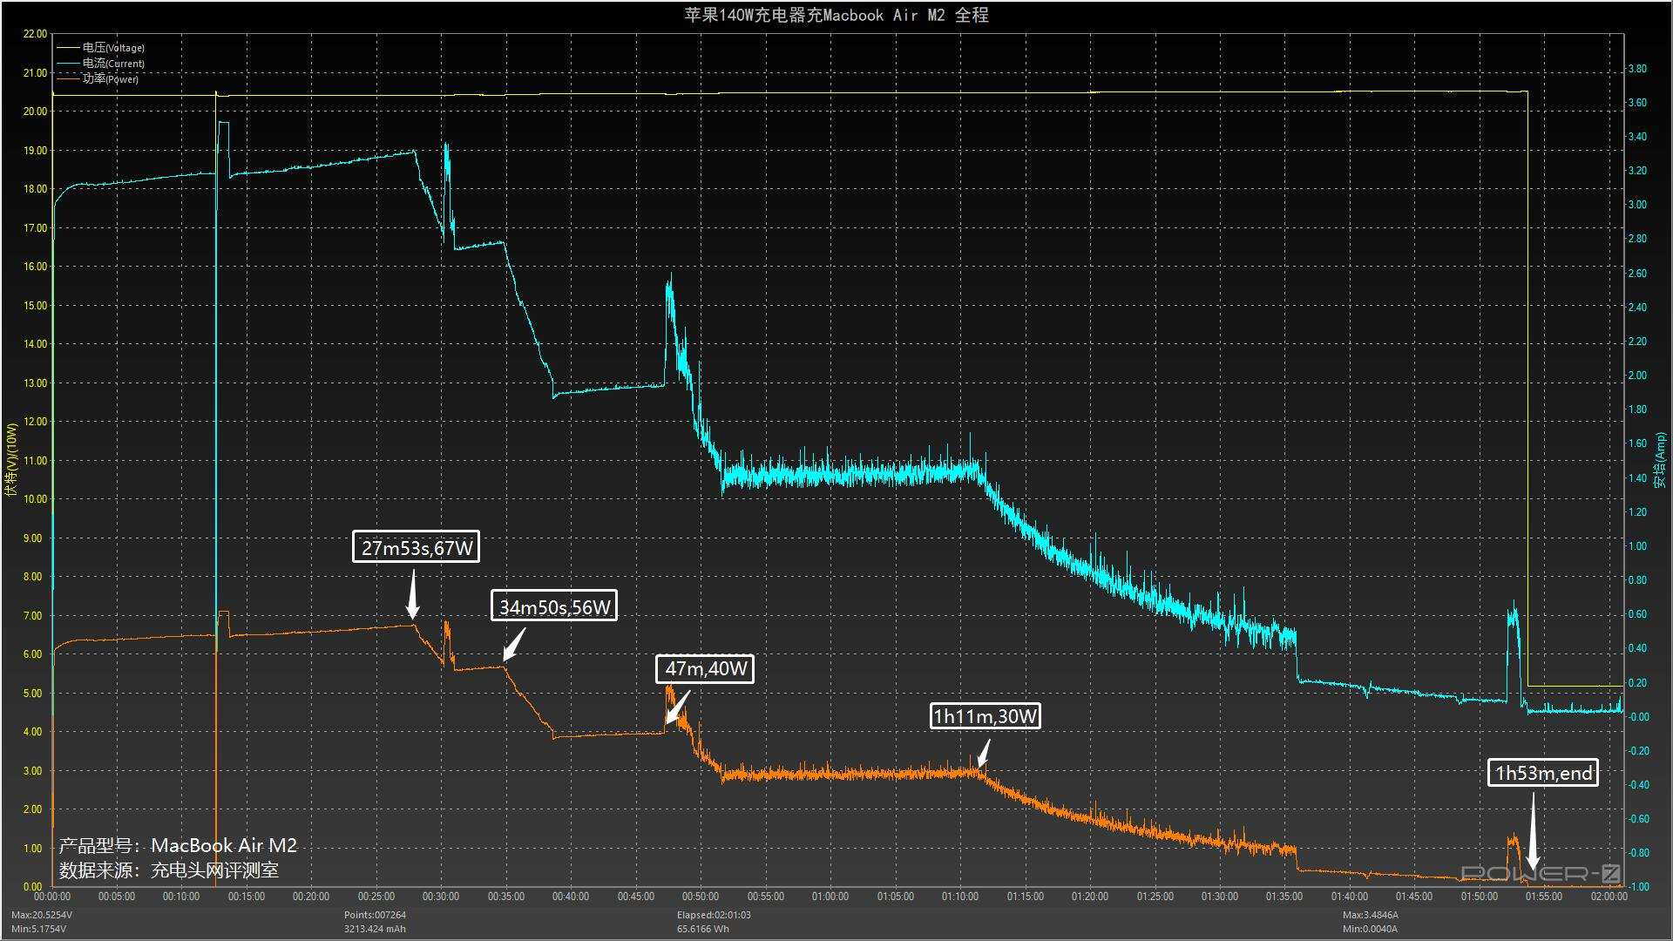
Task: Select the 47m,40W annotation label
Action: [705, 668]
